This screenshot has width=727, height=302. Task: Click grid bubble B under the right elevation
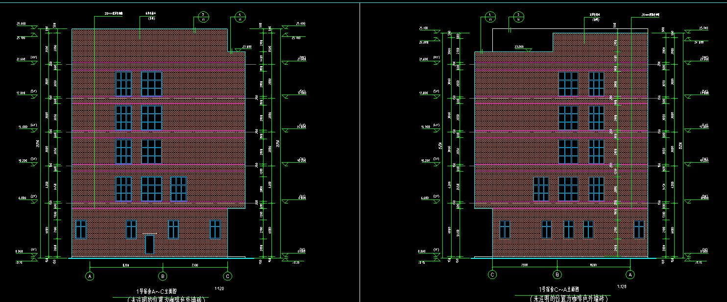point(557,275)
